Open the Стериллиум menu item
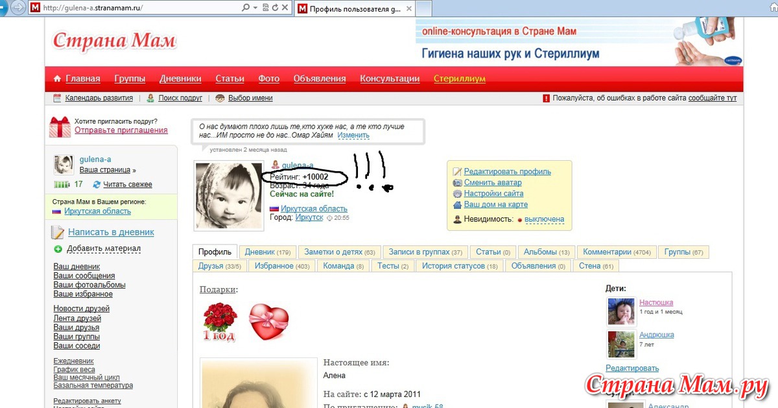 click(460, 78)
